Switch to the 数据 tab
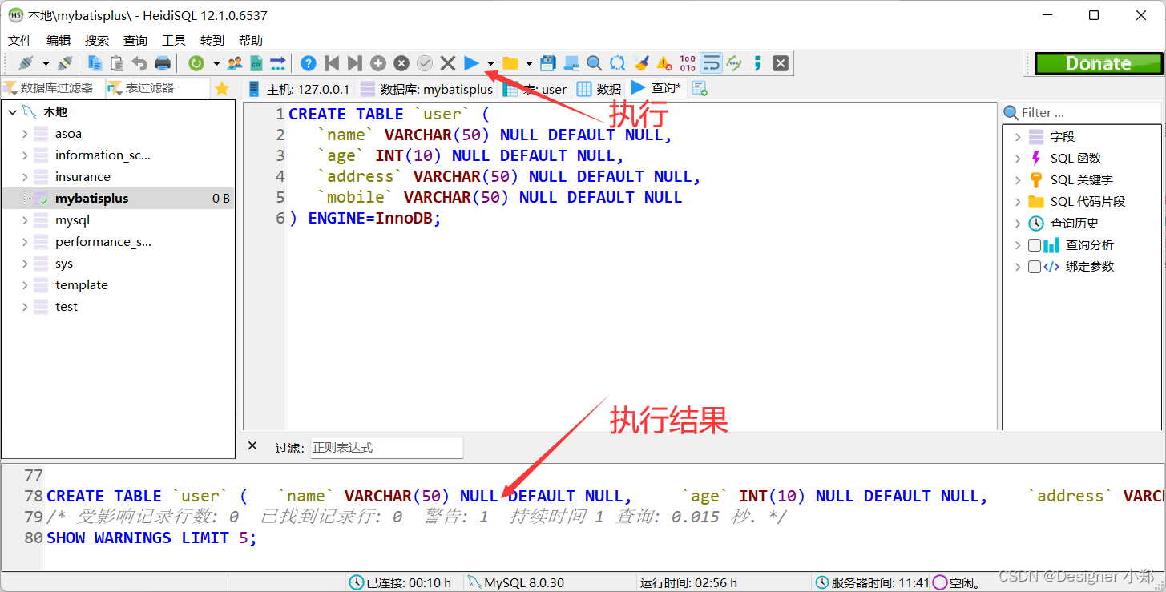The width and height of the screenshot is (1166, 592). point(599,89)
